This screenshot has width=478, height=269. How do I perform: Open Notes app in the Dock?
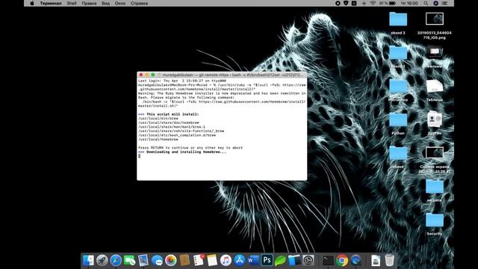pyautogui.click(x=212, y=261)
